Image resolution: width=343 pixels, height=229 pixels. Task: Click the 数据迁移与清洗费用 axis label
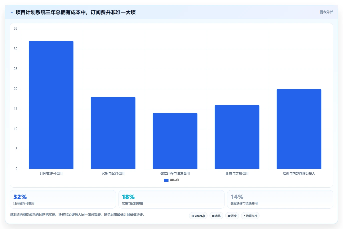pos(175,173)
